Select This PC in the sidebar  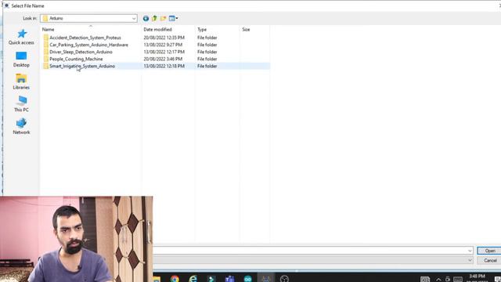(x=21, y=104)
